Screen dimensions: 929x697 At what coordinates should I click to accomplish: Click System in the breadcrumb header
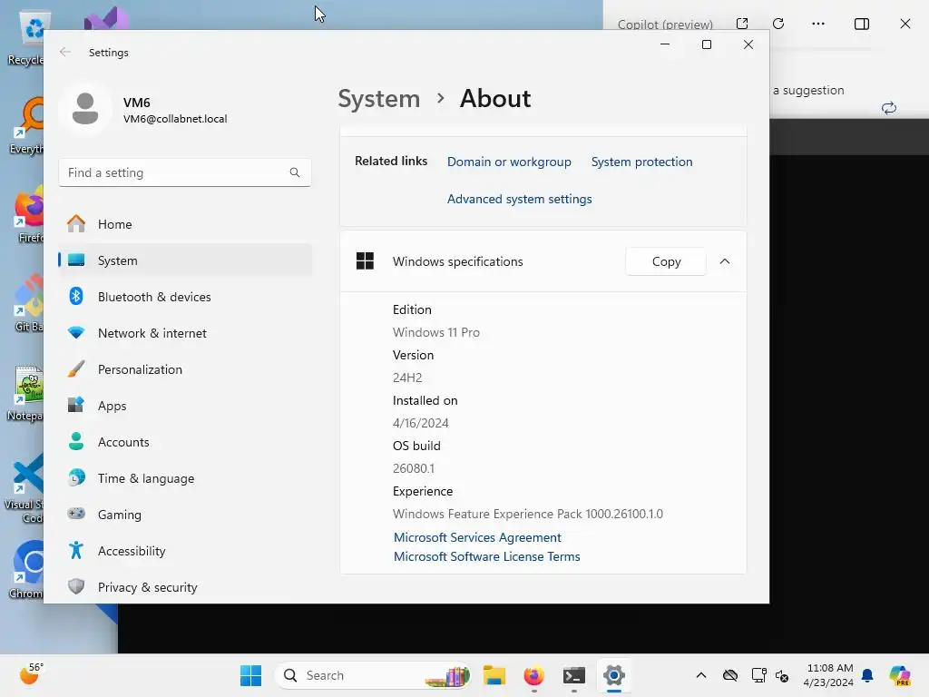tap(378, 98)
